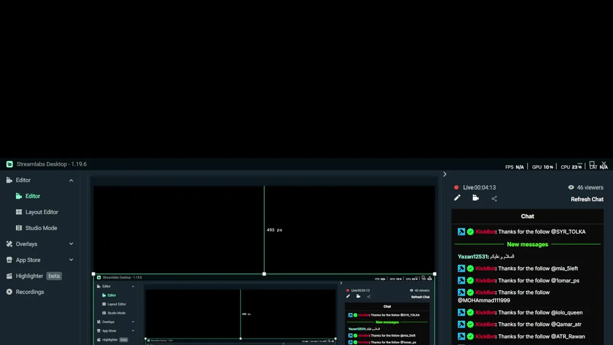Collapse the Editor section using its chevron
The width and height of the screenshot is (613, 345).
point(71,180)
